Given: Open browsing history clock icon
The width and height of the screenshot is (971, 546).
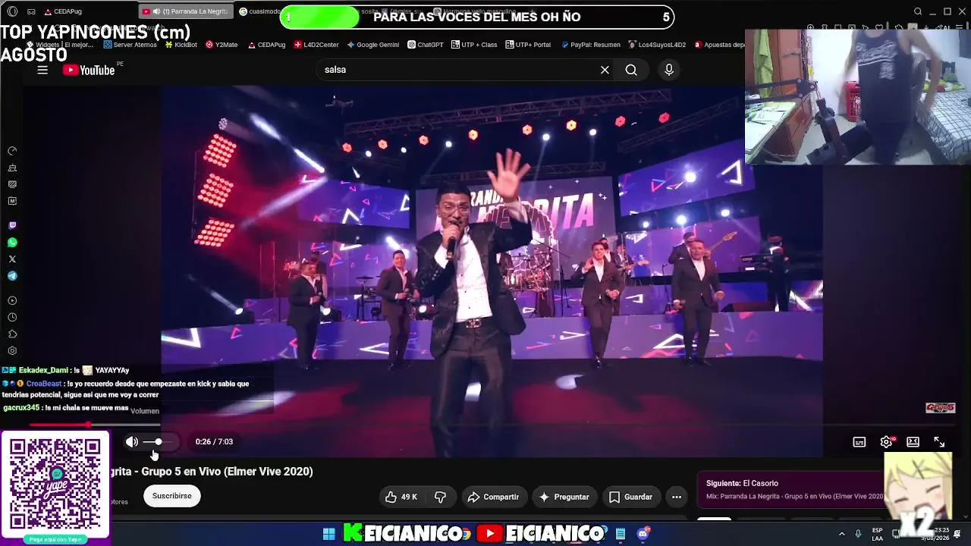Looking at the screenshot, I should (12, 318).
